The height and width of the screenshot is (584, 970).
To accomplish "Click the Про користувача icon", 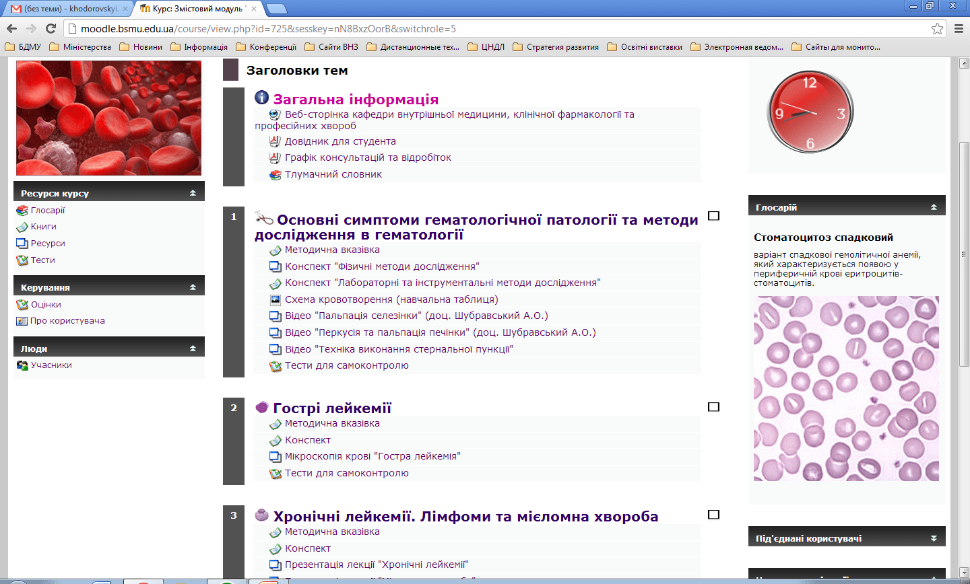I will coord(22,321).
